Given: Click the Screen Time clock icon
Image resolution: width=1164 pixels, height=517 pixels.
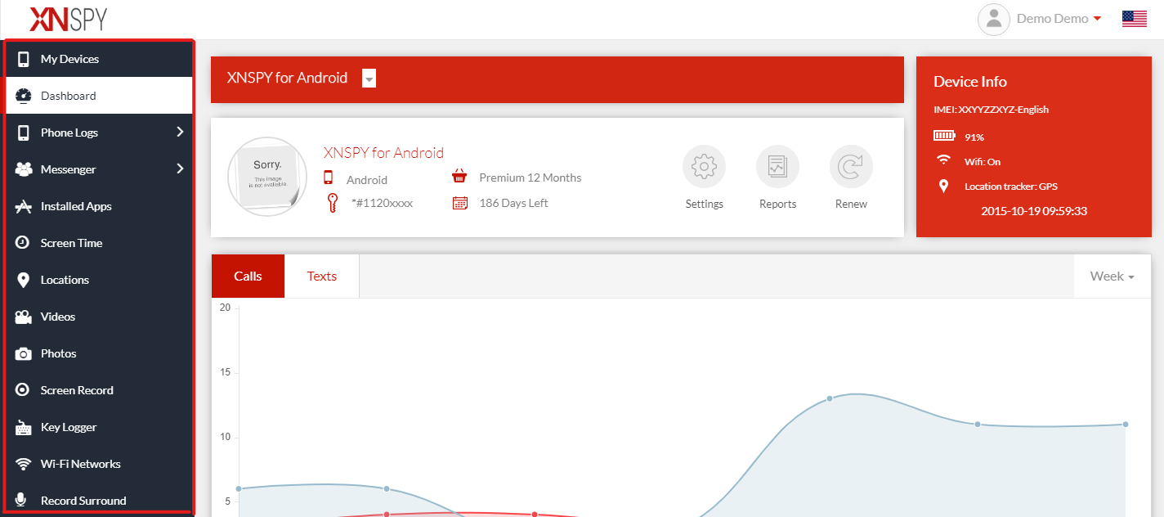Looking at the screenshot, I should tap(24, 243).
